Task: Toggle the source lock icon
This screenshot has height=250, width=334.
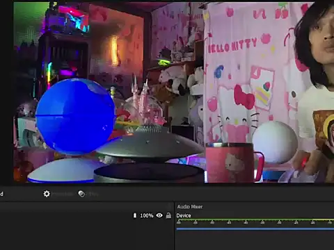Action: [x=168, y=215]
